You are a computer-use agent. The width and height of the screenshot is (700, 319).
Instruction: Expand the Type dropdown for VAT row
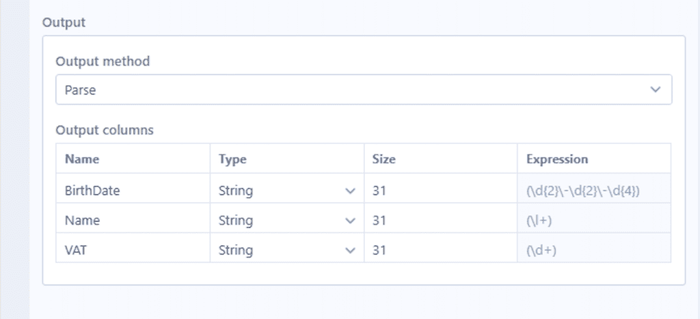(286, 251)
